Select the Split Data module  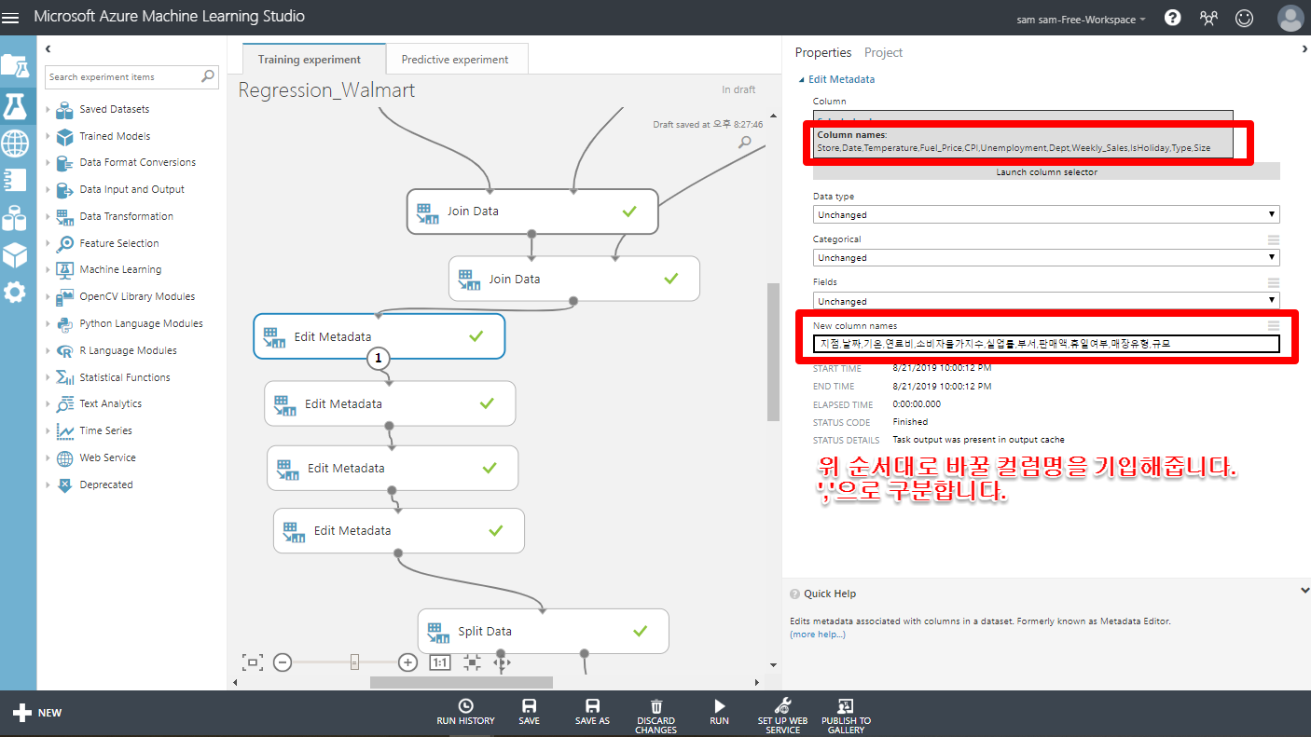point(544,631)
